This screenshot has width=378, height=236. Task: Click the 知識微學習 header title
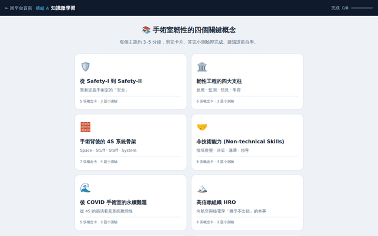(63, 8)
